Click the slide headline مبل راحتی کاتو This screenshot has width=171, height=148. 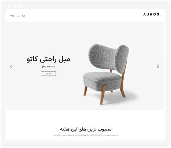pos(49,59)
